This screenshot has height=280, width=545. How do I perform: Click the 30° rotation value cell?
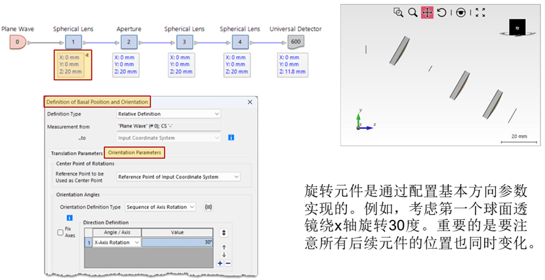point(177,242)
